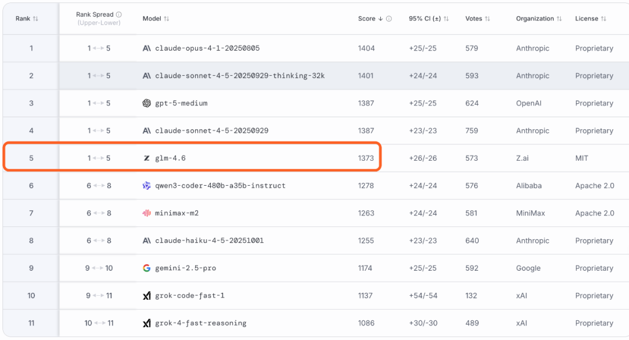Click Google logo beside gemini-2.5-pro
629x340 pixels.
[147, 268]
